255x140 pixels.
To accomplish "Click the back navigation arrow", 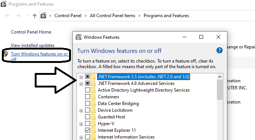I will [7, 16].
